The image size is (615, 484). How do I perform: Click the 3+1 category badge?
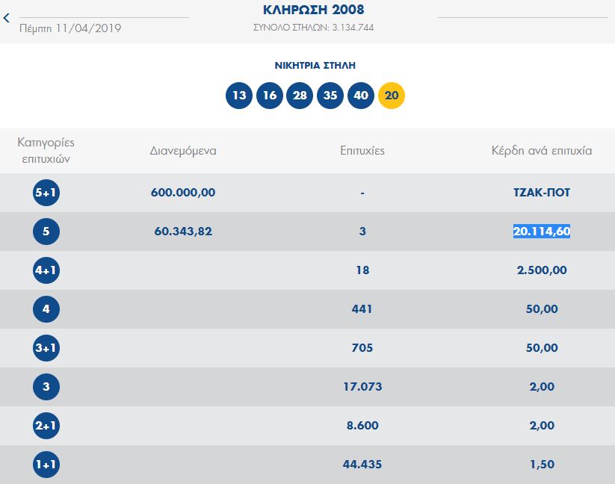point(46,348)
